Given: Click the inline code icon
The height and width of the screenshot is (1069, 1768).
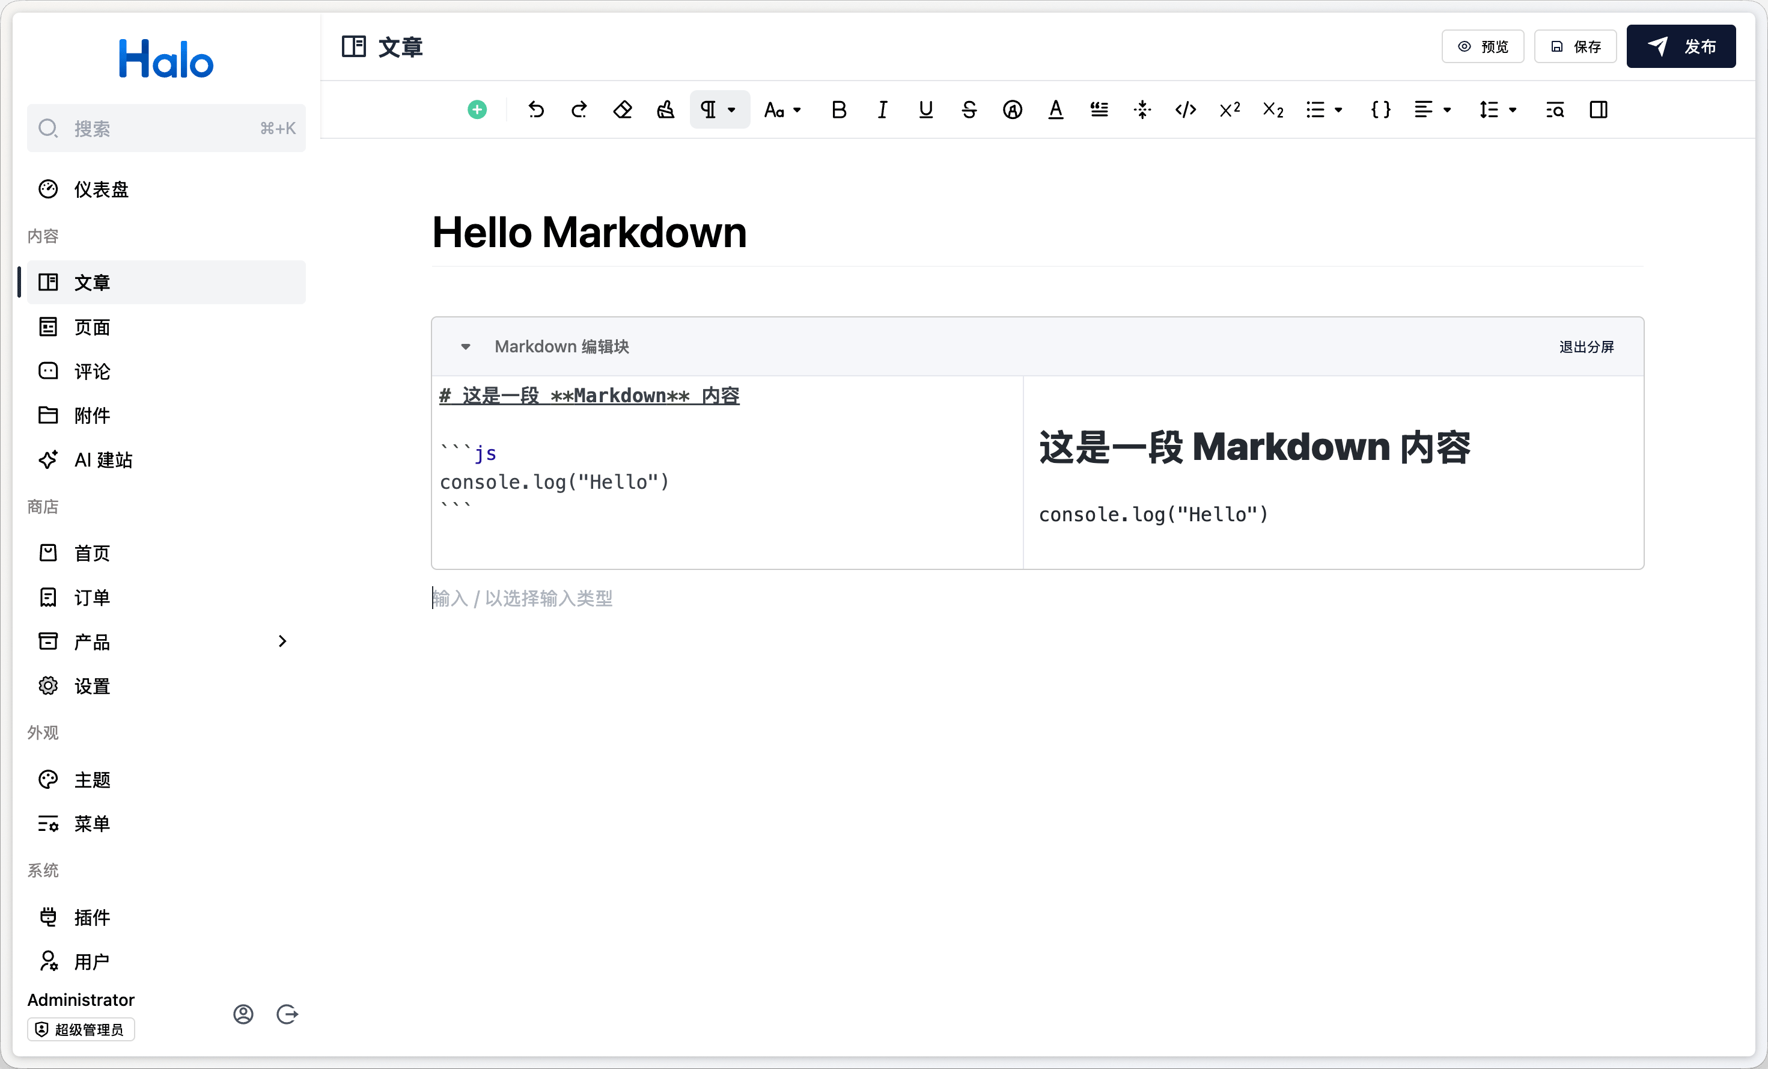Looking at the screenshot, I should tap(1185, 110).
